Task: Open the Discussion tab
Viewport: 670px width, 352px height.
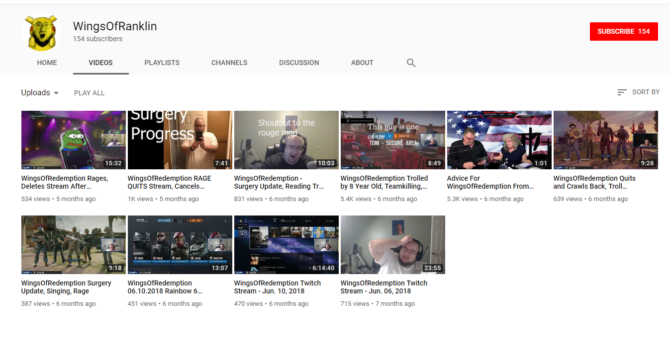Action: click(299, 63)
